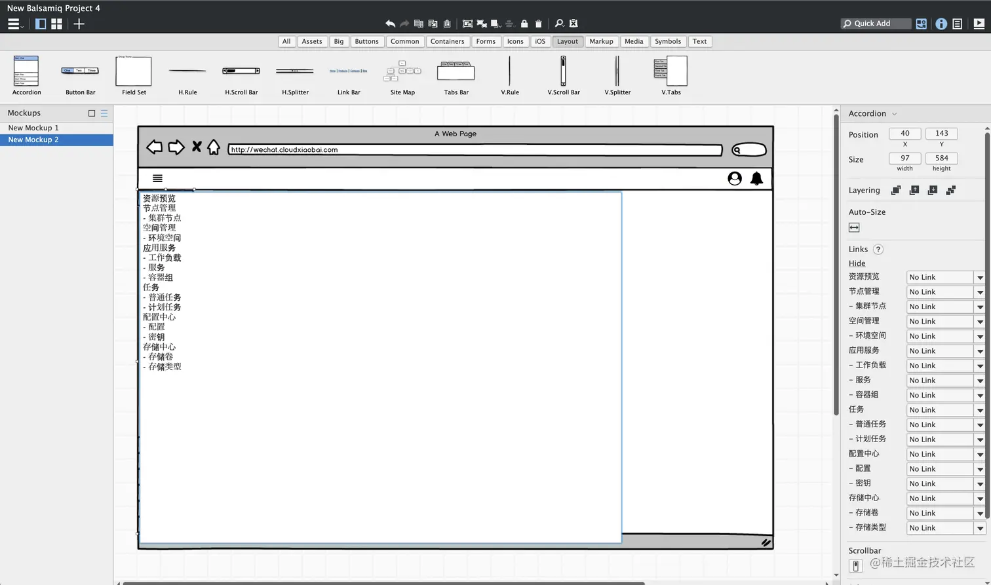Screen dimensions: 991x585
Task: Bring selection to front in Layering
Action: coord(896,191)
